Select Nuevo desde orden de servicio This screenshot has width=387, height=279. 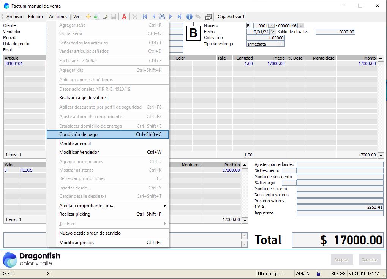pyautogui.click(x=107, y=233)
